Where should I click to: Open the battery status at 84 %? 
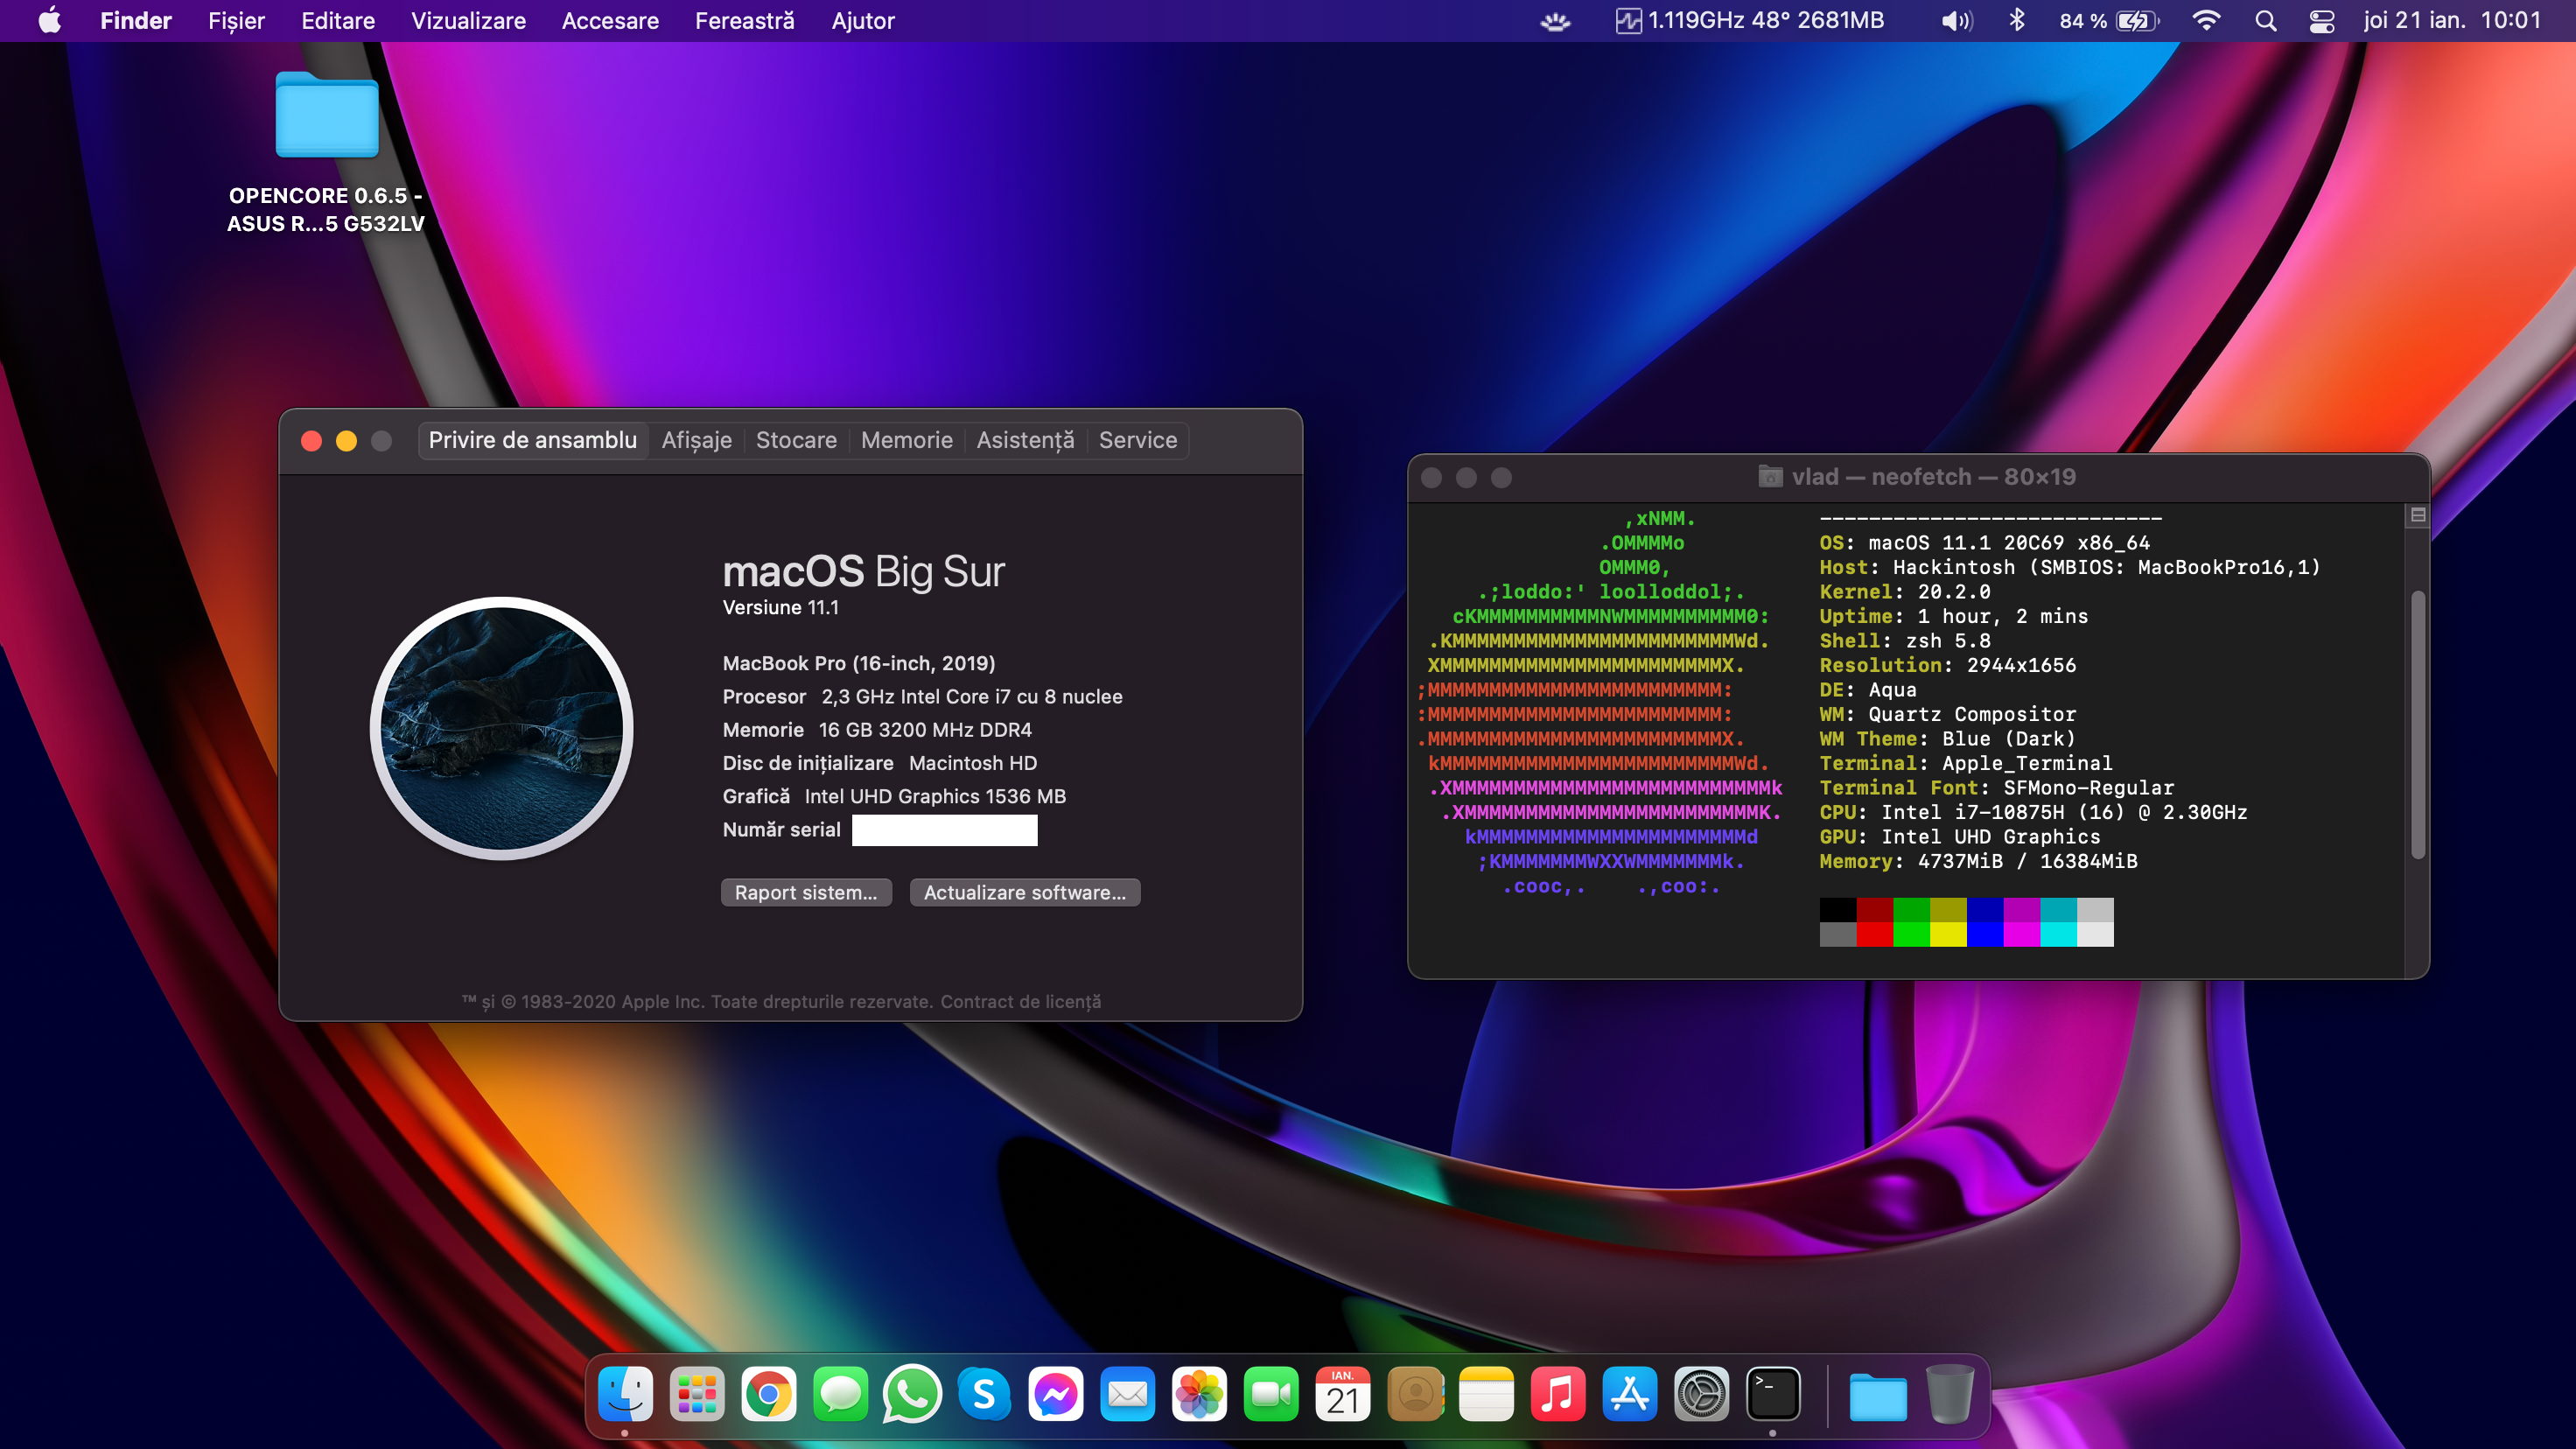[x=2109, y=21]
